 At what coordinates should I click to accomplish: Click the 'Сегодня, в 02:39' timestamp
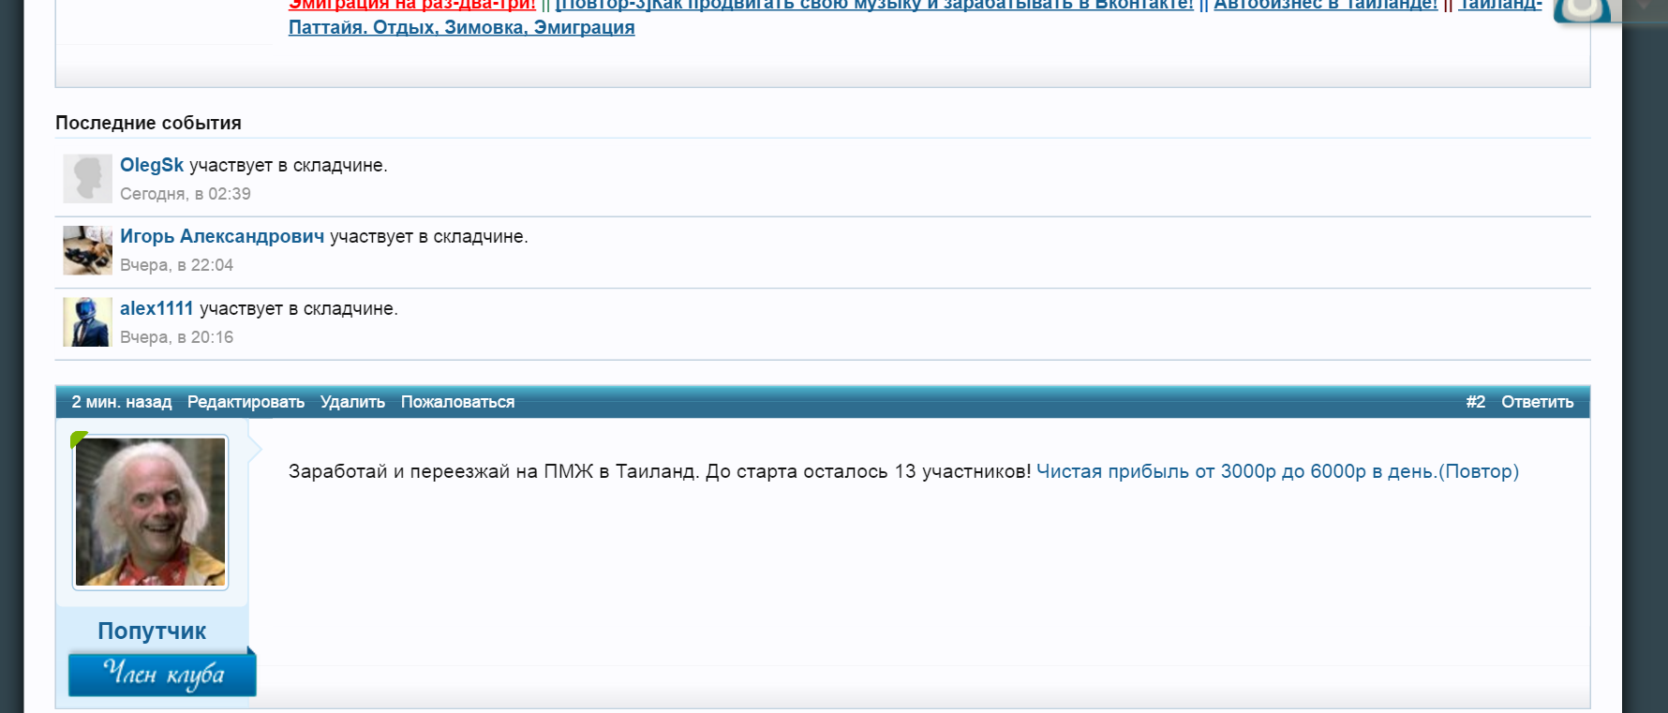[x=186, y=194]
